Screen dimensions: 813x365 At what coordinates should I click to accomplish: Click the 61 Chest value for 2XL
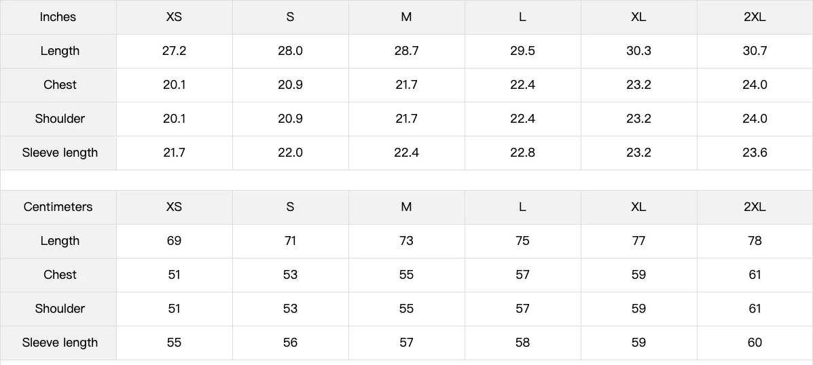click(755, 275)
